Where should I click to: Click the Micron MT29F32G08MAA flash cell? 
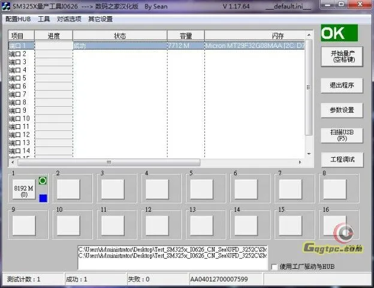[x=255, y=46]
